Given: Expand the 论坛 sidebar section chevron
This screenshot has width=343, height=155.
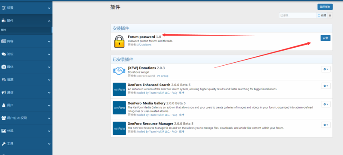Looking at the screenshot, I should point(49,54).
